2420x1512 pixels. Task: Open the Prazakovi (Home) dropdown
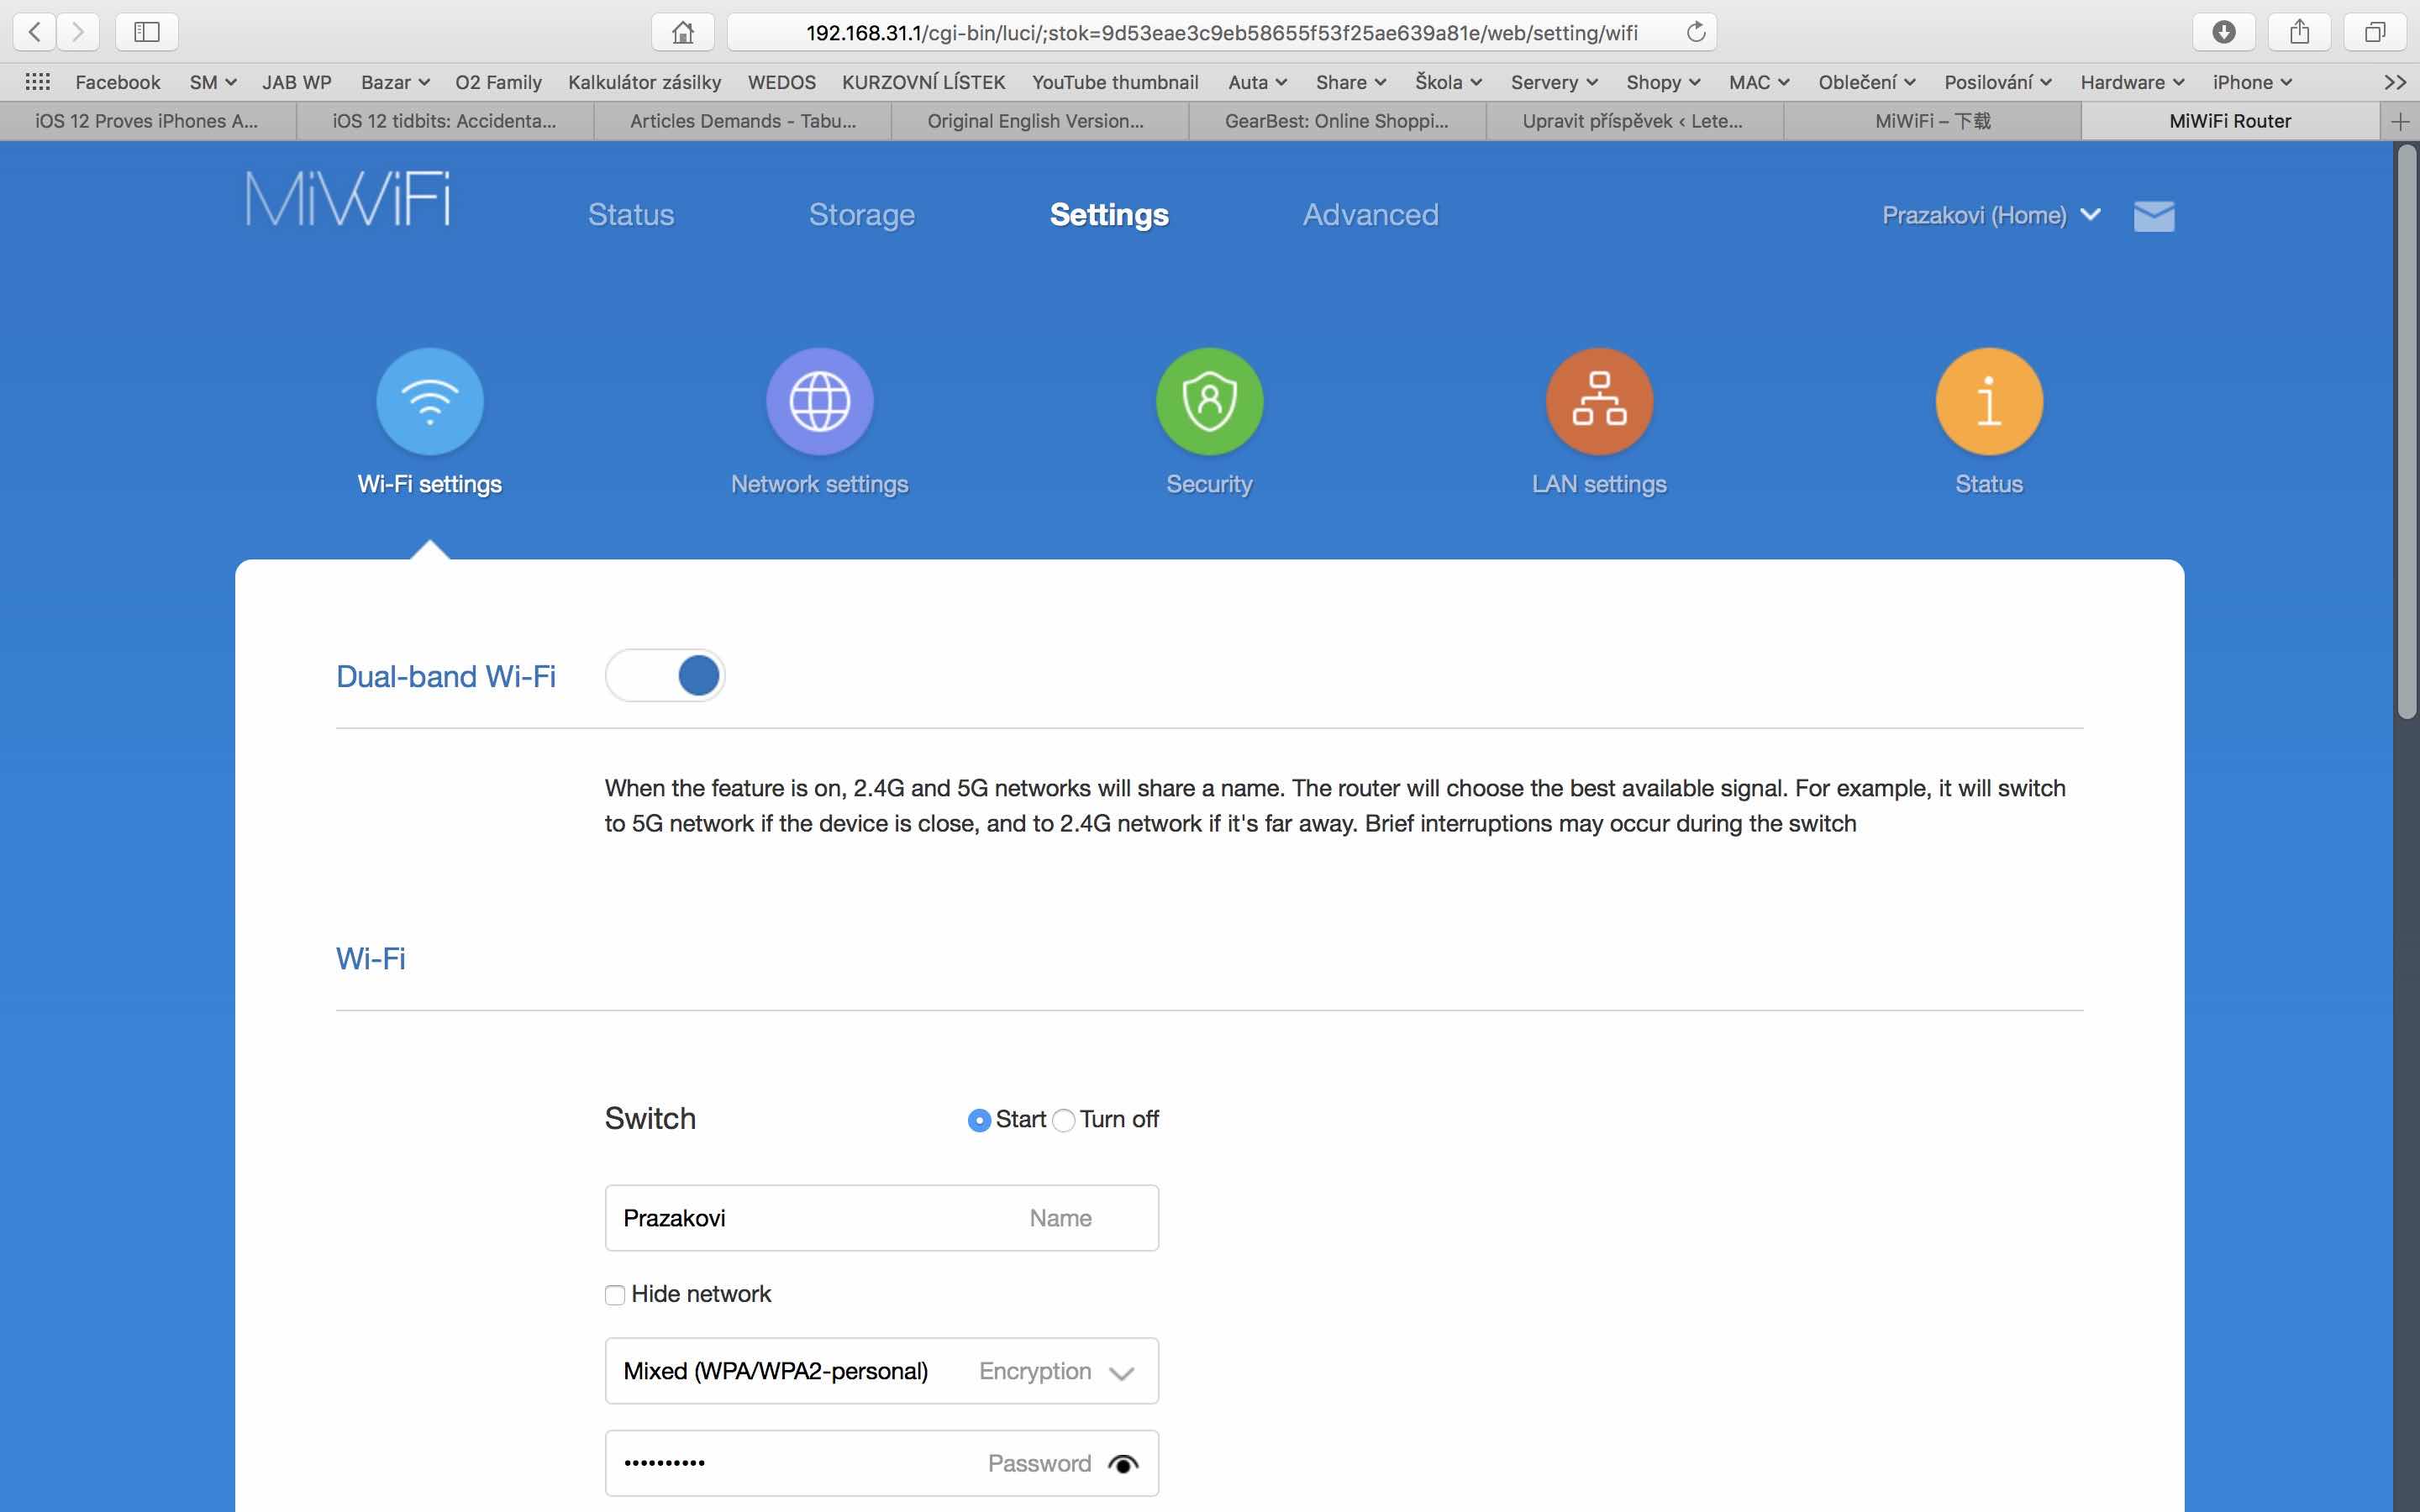coord(1990,215)
